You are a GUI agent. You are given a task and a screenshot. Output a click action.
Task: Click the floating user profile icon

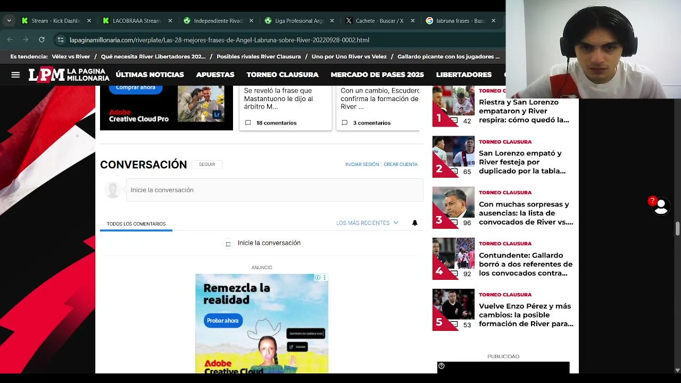(661, 206)
